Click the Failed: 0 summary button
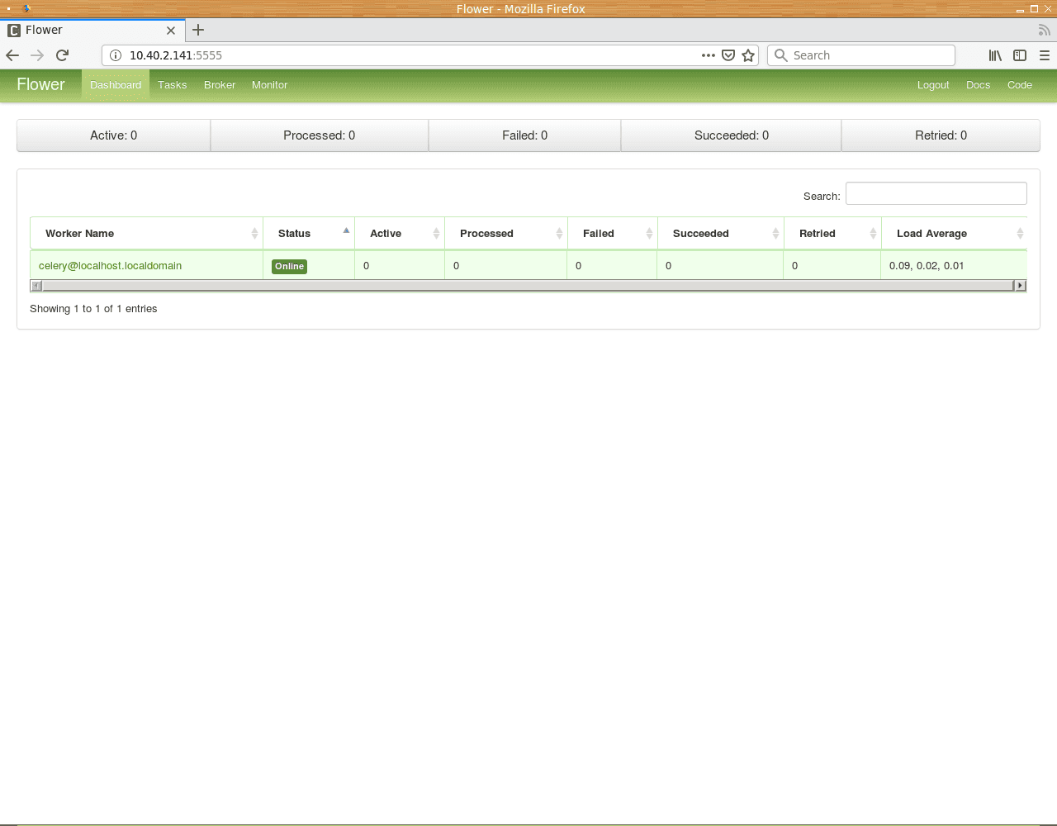 pyautogui.click(x=525, y=135)
